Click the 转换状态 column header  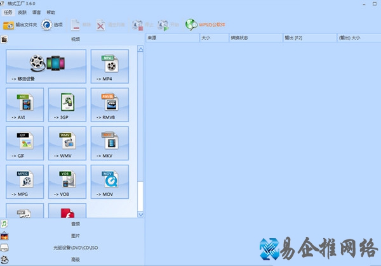coord(256,38)
